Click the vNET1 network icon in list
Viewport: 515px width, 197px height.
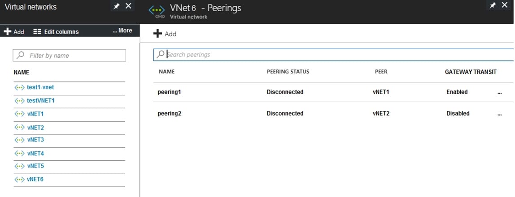tap(19, 114)
